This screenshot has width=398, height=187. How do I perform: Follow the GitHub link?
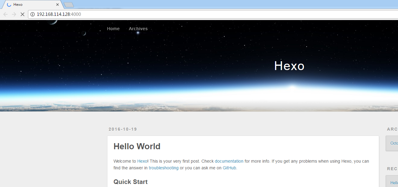[x=229, y=168]
